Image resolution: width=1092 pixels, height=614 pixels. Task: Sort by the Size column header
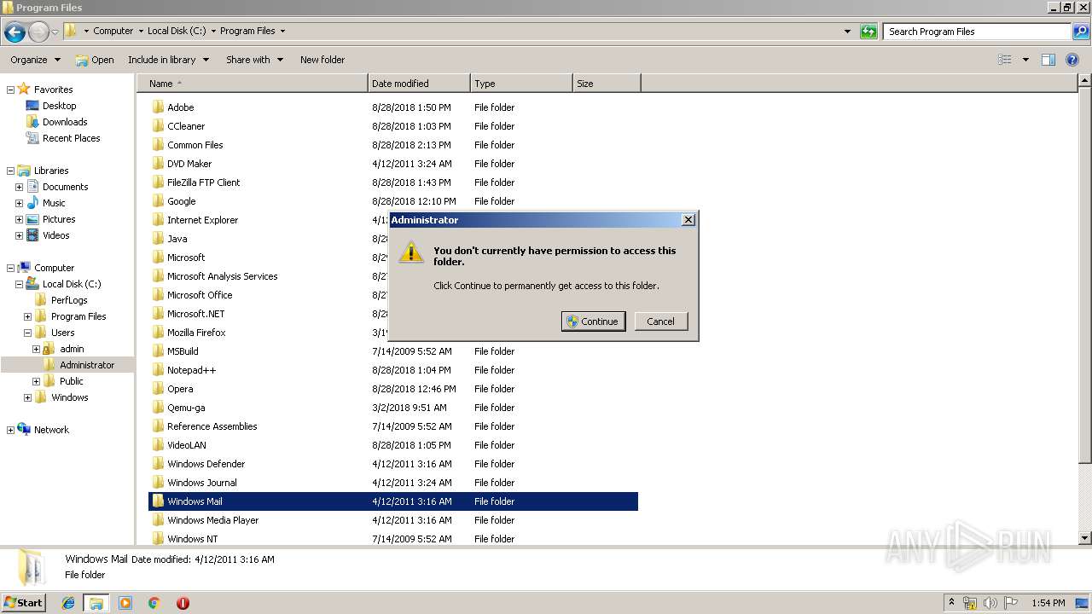[607, 84]
